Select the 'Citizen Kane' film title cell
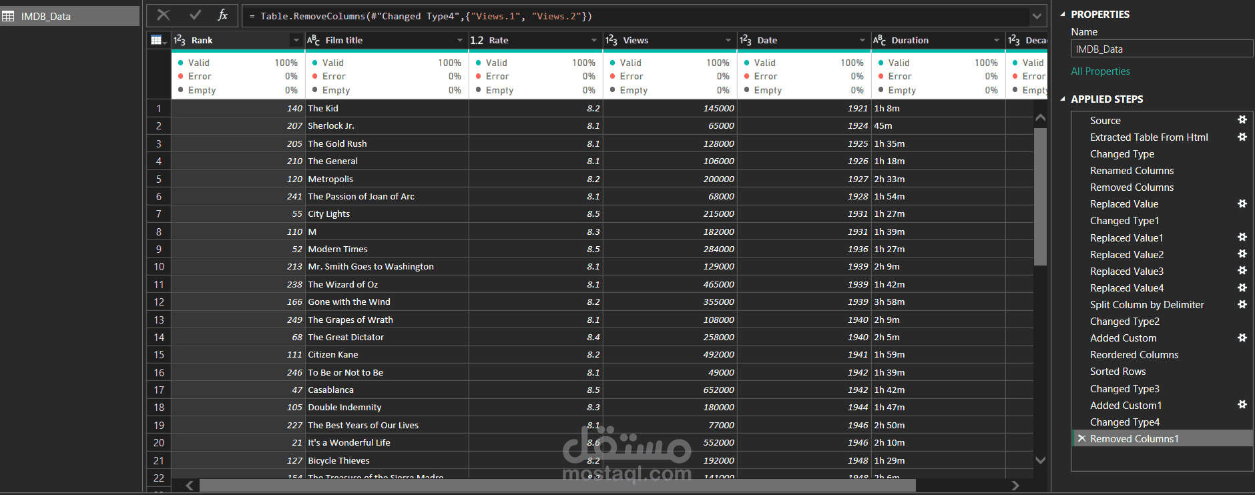This screenshot has height=495, width=1255. click(x=387, y=354)
